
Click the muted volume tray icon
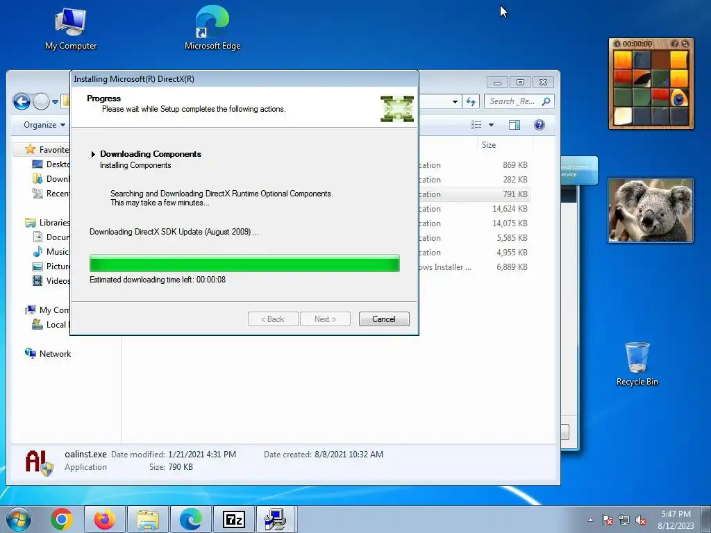click(641, 521)
